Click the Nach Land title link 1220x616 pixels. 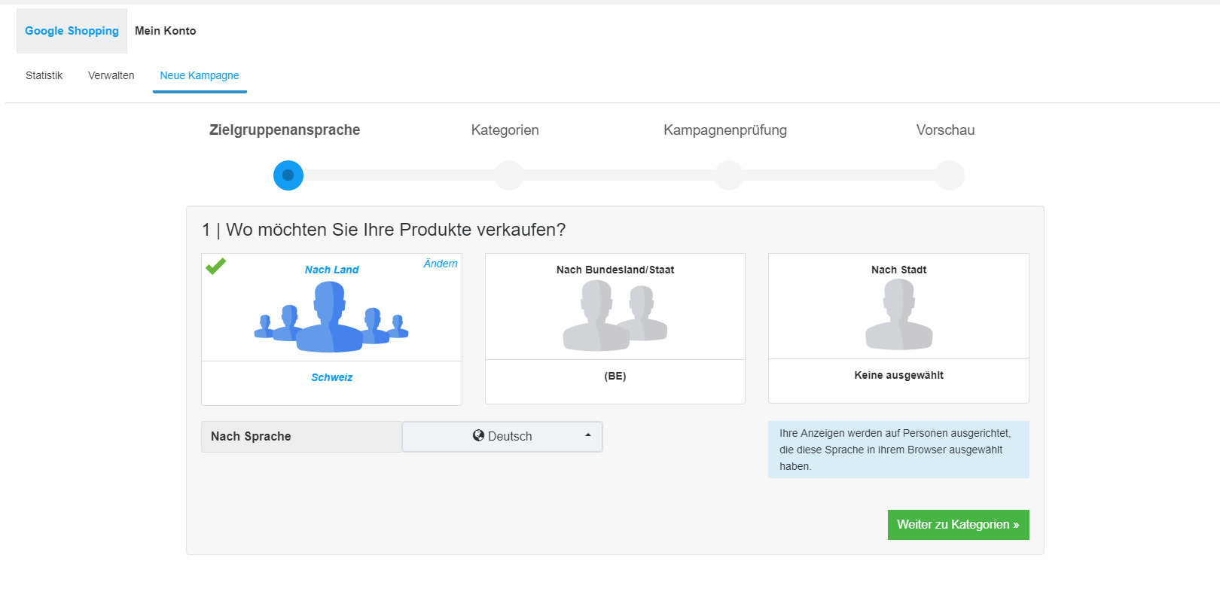[332, 270]
